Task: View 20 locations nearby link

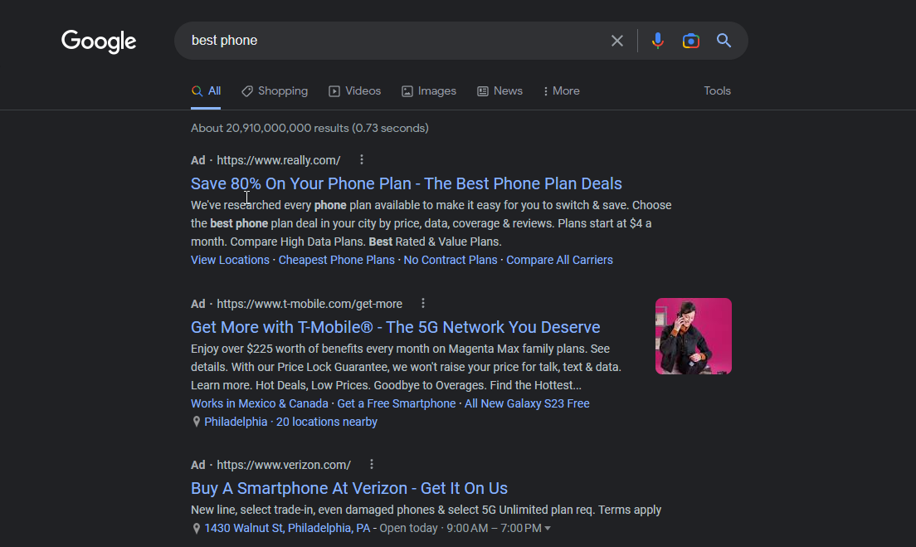Action: 327,422
